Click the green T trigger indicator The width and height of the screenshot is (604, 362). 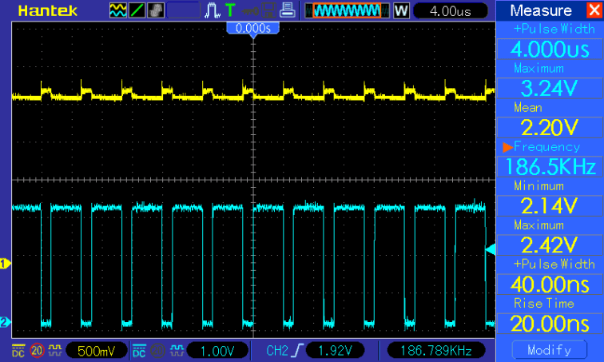(x=231, y=10)
